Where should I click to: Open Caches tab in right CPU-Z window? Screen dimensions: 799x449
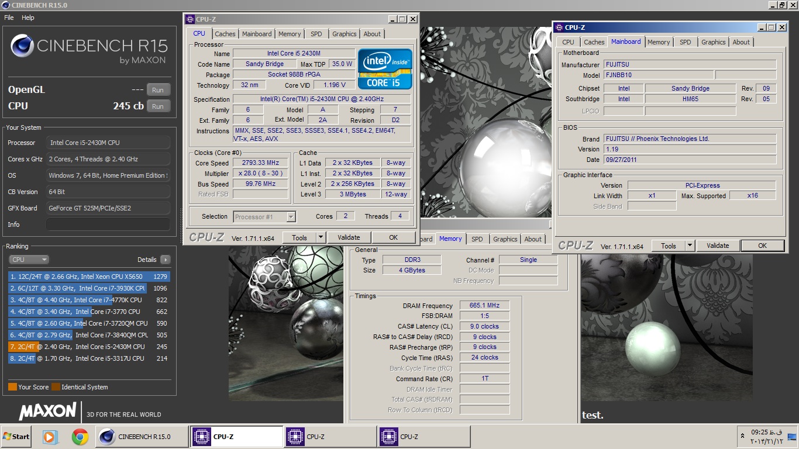[x=594, y=42]
